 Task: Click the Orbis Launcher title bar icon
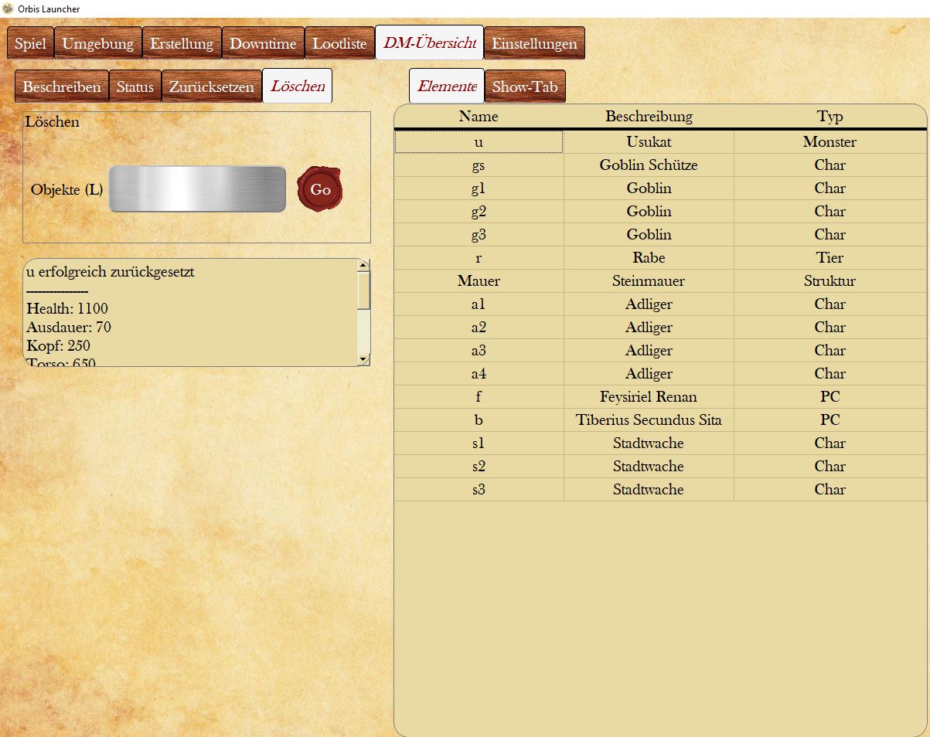coord(8,8)
